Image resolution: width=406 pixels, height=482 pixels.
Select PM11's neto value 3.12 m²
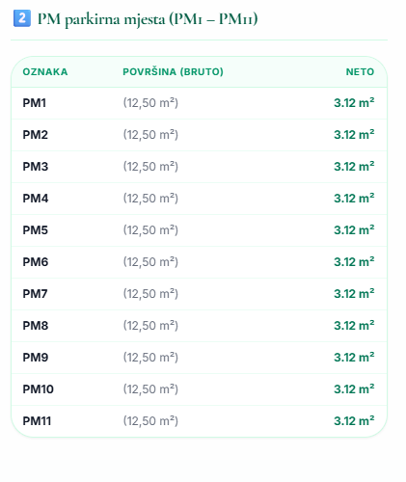coord(354,421)
